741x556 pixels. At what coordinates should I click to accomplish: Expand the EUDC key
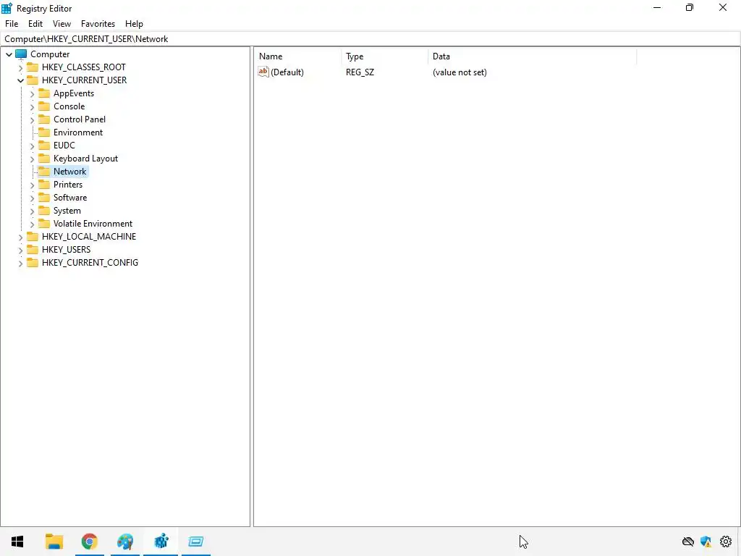(32, 146)
